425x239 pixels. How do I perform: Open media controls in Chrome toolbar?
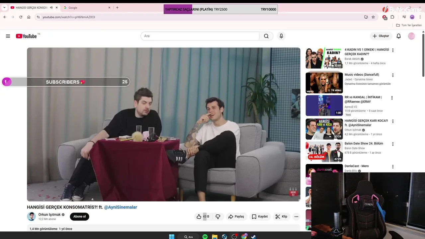404,17
